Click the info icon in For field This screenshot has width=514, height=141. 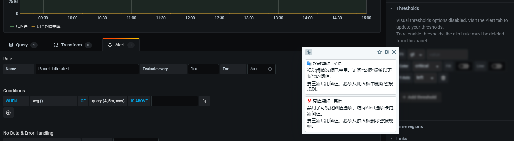click(x=270, y=69)
